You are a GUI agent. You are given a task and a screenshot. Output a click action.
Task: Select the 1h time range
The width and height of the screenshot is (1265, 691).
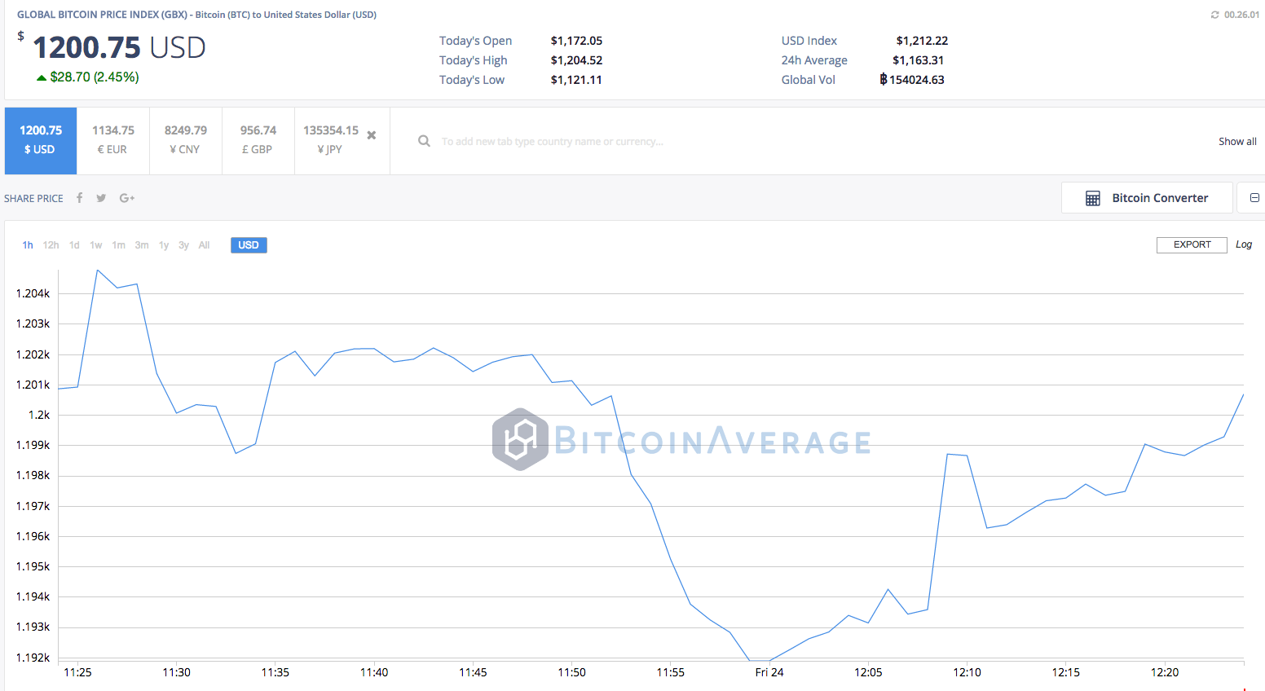click(x=27, y=244)
